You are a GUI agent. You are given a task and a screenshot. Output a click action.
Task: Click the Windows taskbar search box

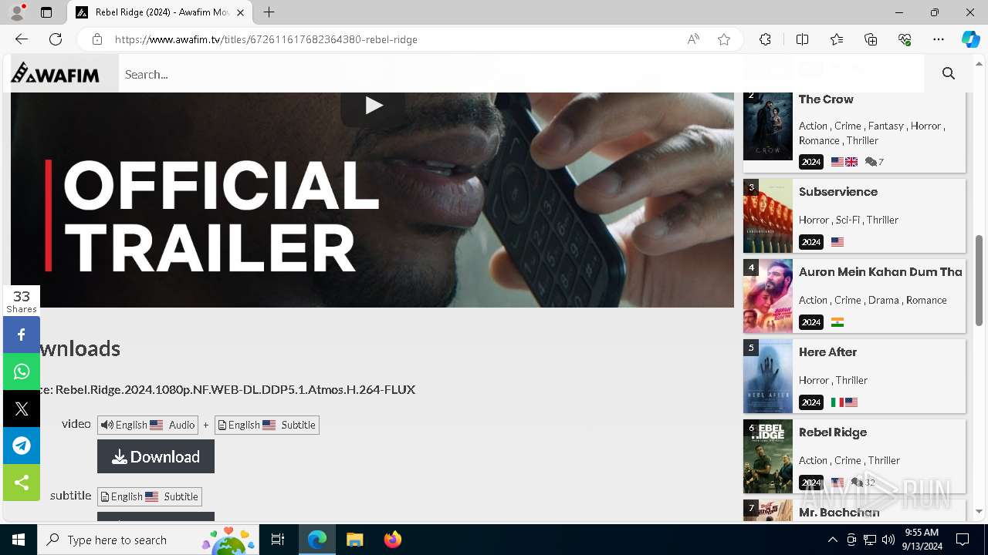149,540
